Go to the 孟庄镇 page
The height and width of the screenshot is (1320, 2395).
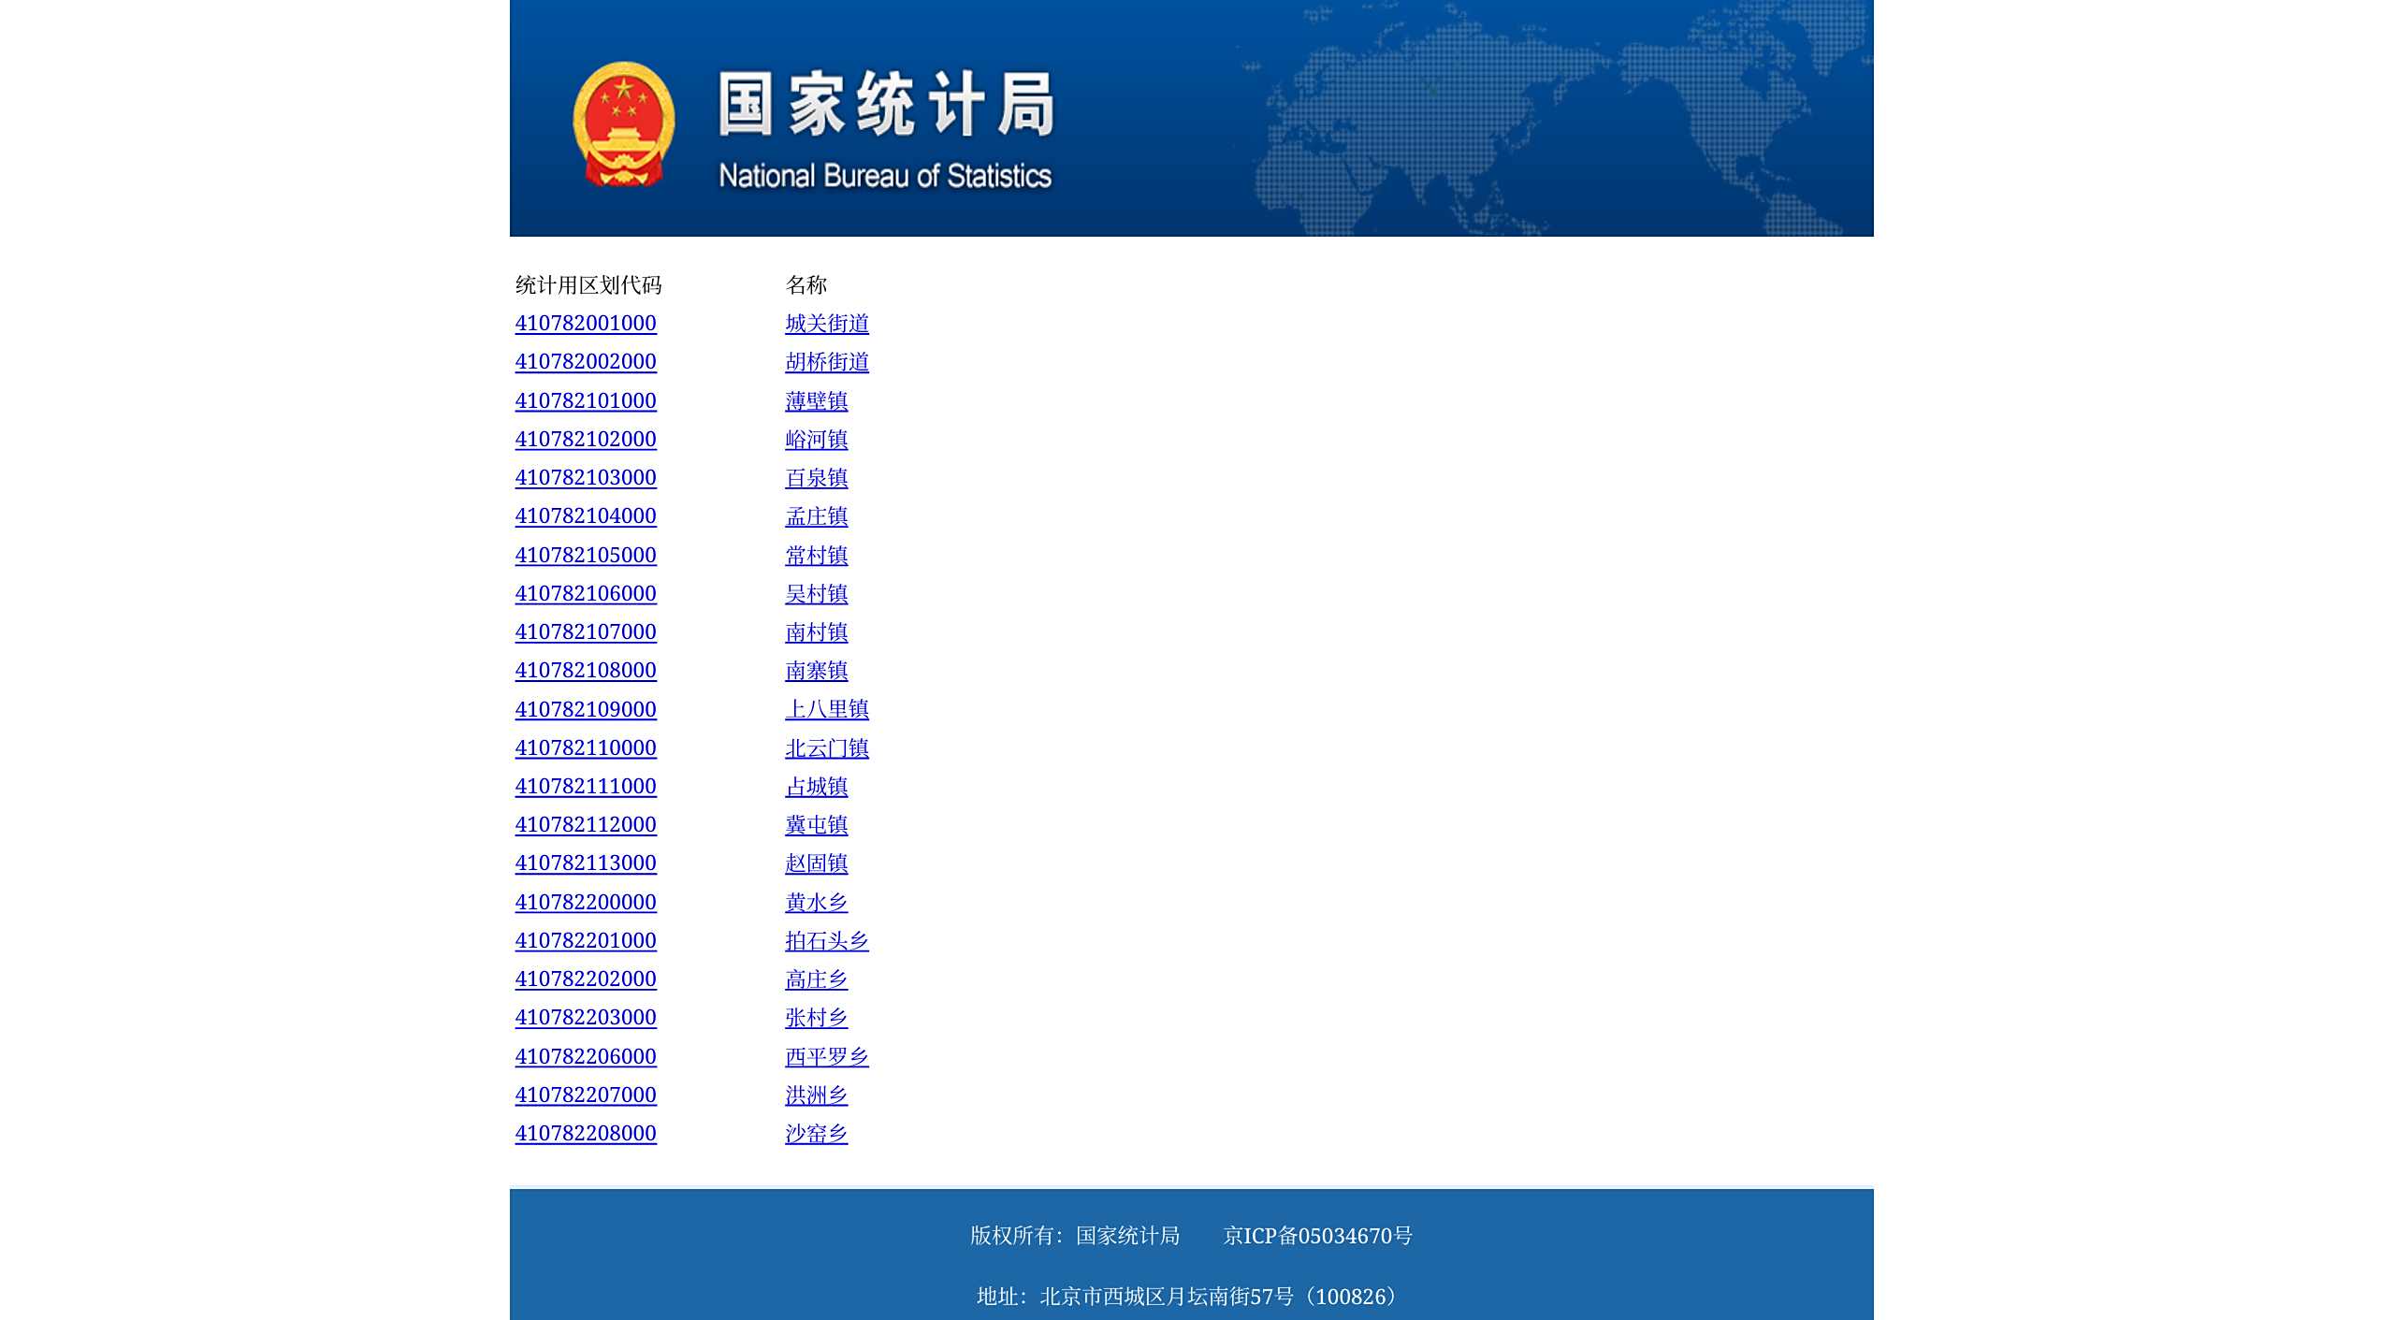(x=816, y=516)
